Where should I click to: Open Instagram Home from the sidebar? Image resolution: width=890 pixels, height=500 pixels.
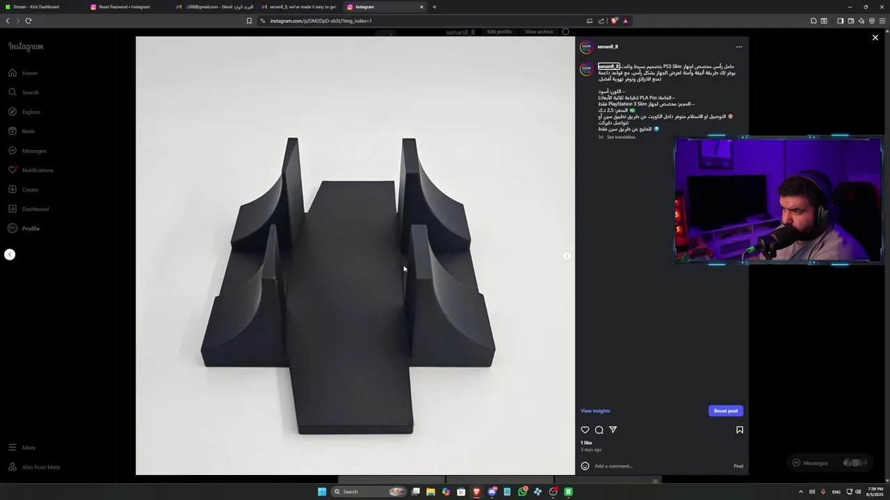[x=23, y=73]
